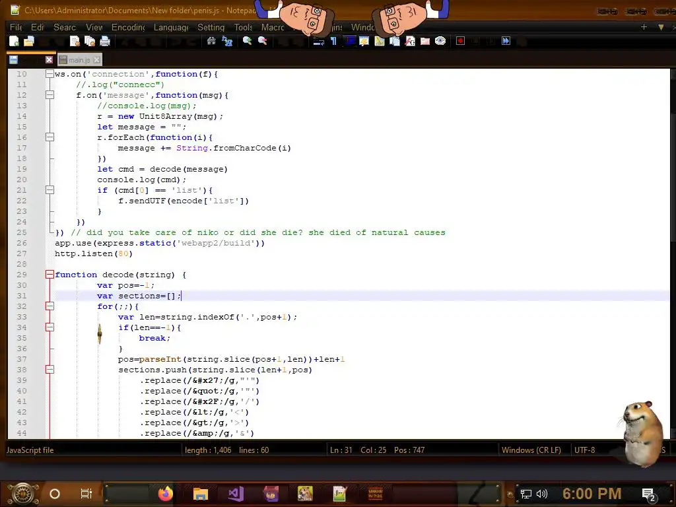The image size is (676, 507).
Task: Click the Windows (CR LF) status bar field
Action: (531, 450)
